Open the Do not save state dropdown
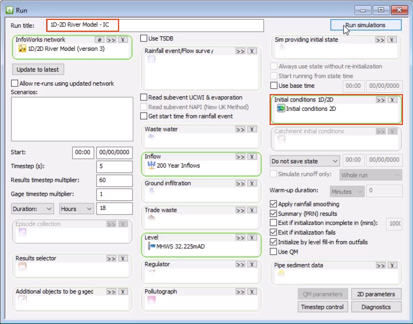 305,161
